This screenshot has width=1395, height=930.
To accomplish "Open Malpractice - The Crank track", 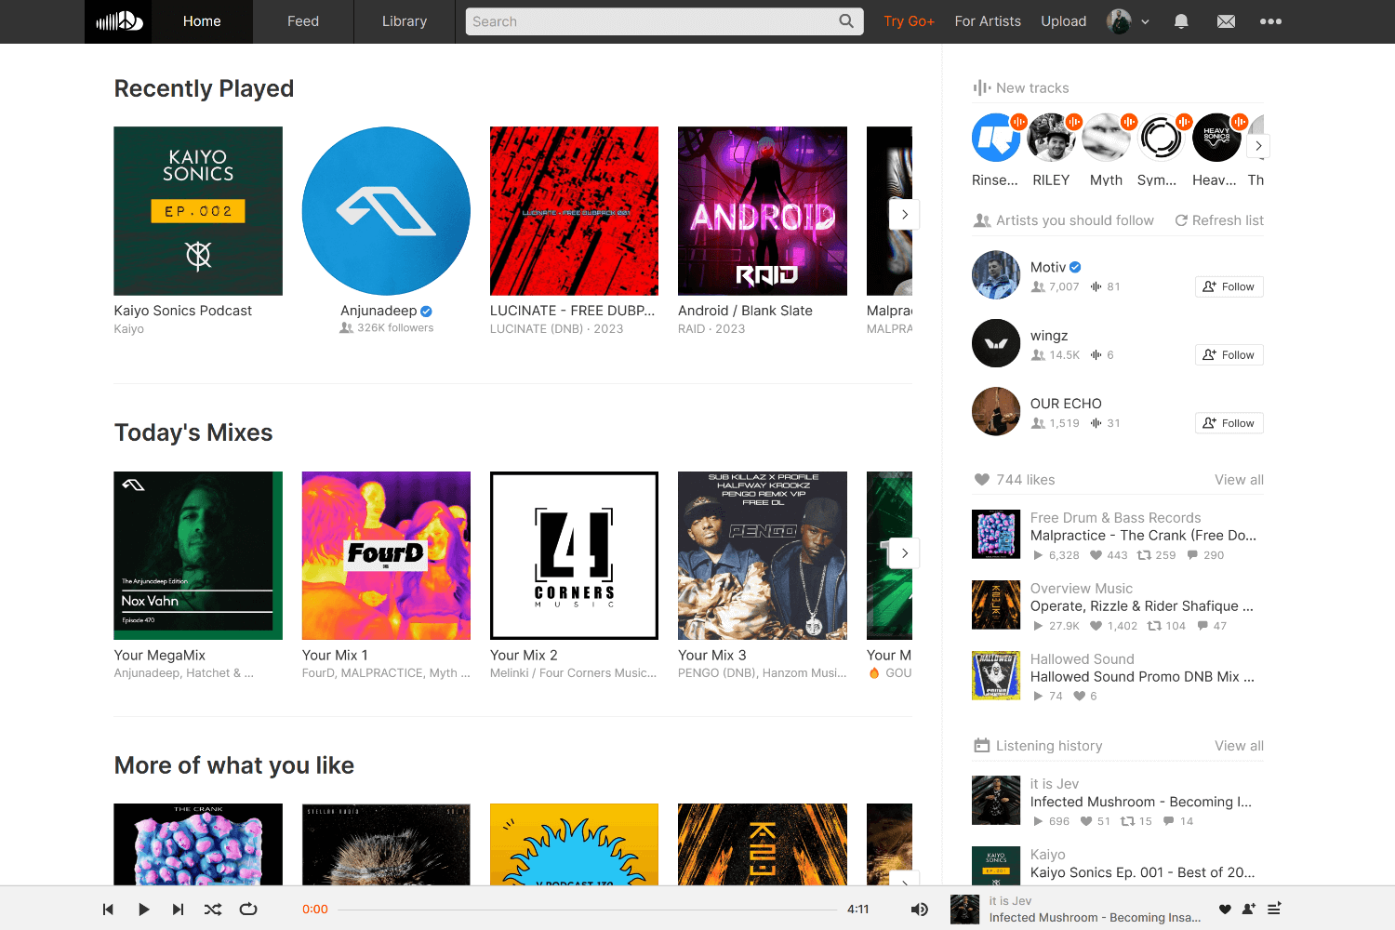I will (1143, 536).
